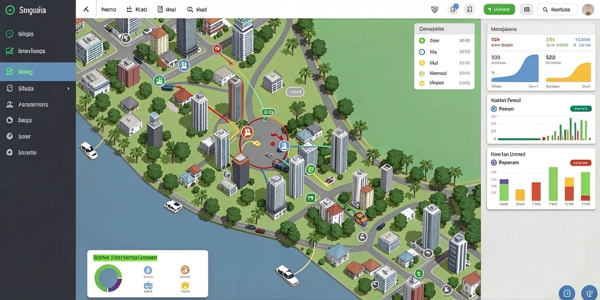Select the purple radio button in third chart panel
Screen dimensions: 600x300
[x=493, y=163]
